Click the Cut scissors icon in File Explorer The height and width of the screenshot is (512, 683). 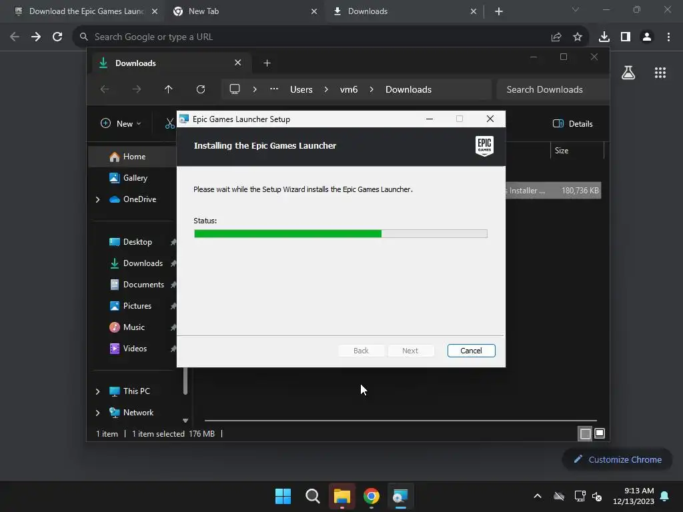(170, 123)
